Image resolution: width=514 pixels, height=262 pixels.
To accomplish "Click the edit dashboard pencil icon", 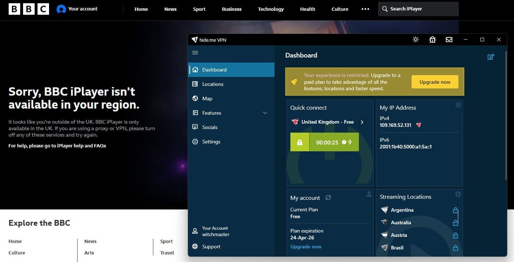I will point(491,57).
